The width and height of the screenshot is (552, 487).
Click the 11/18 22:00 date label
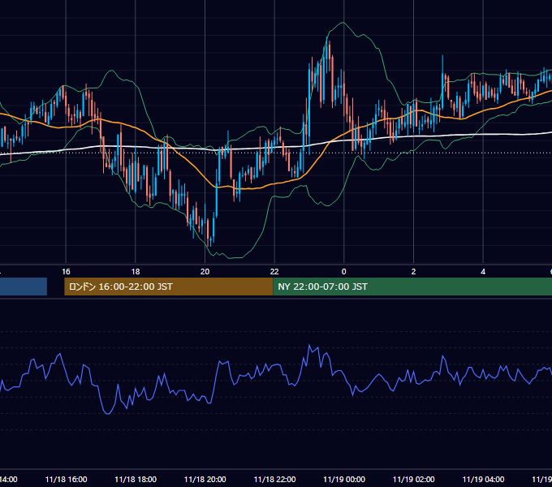pos(274,479)
